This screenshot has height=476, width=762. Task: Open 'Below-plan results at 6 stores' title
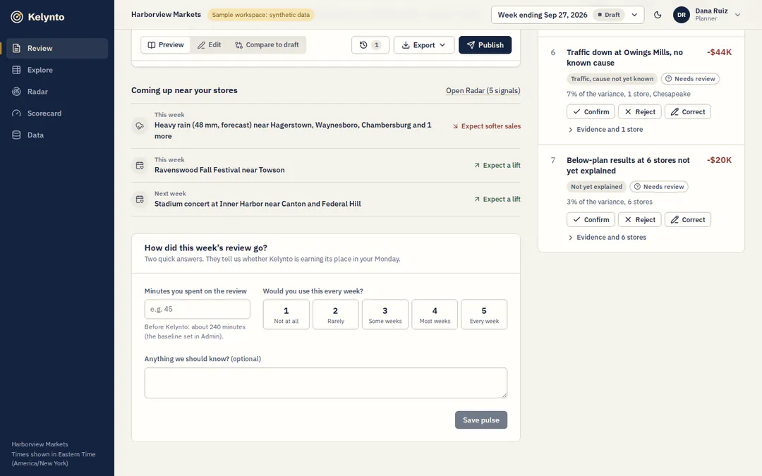pos(628,165)
